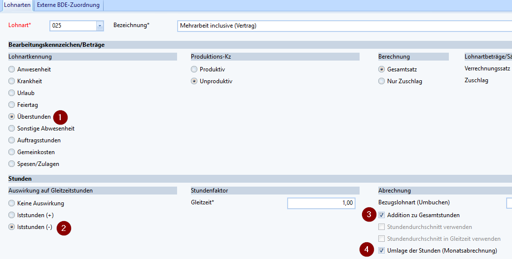Select Nur Zuschlag under Berechnung
Viewport: 512px width, 259px height.
tap(382, 81)
